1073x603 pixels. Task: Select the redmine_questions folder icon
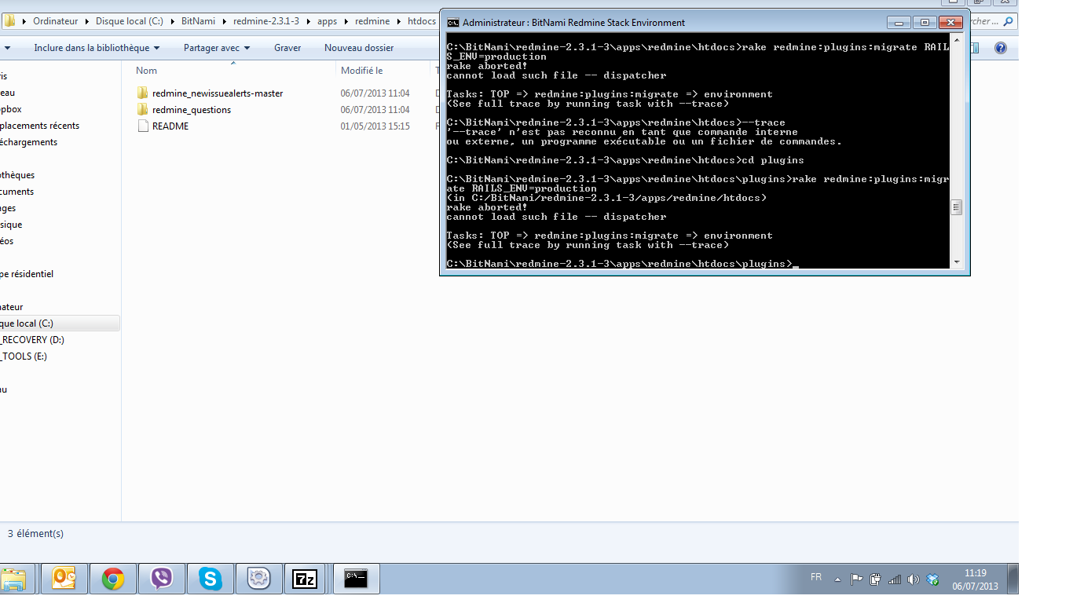[x=143, y=109]
